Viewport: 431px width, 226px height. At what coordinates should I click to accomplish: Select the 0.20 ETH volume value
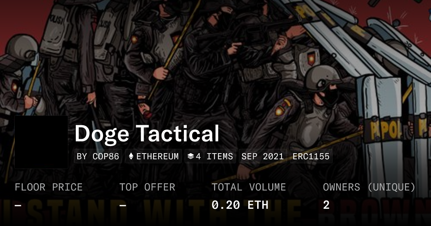[x=240, y=205]
